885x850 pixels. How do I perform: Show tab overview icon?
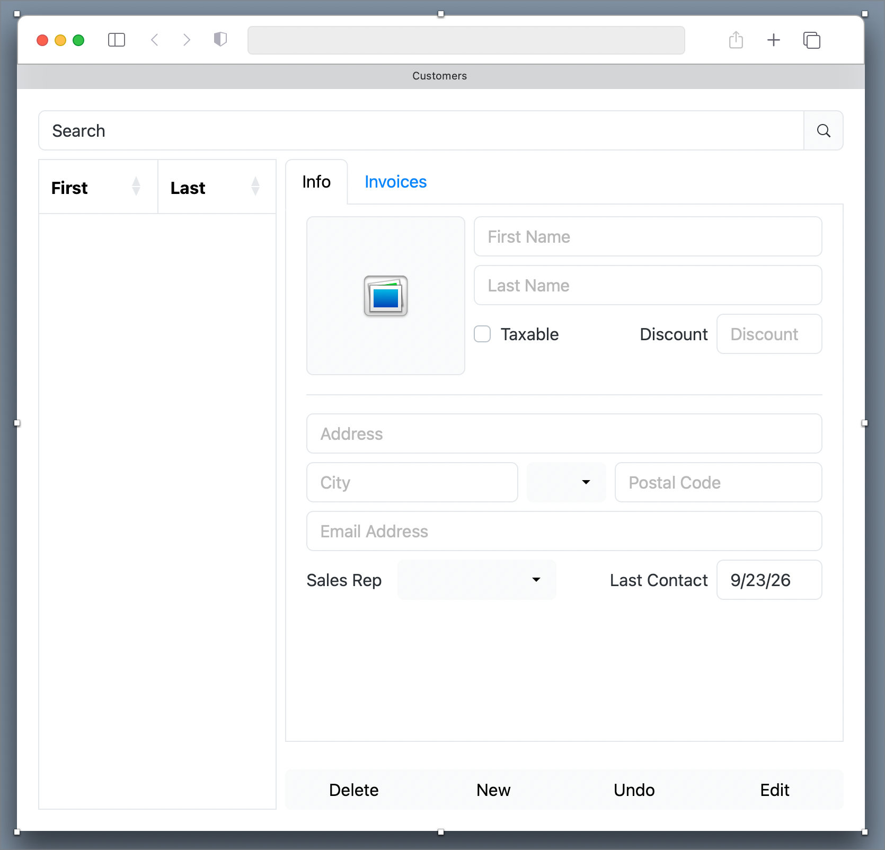[x=812, y=40]
